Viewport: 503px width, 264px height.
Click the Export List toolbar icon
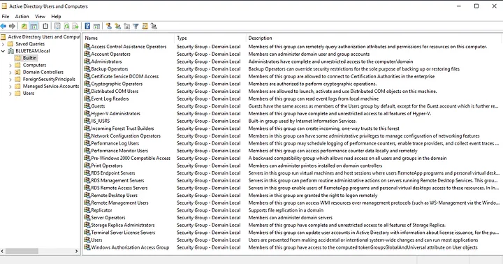click(75, 27)
